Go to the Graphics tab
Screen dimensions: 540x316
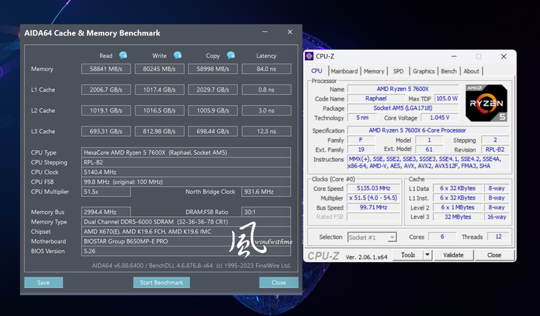tap(424, 71)
